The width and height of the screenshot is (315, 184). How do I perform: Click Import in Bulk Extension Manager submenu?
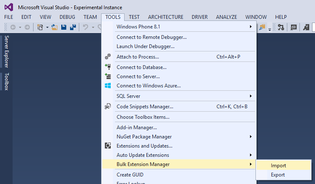point(284,165)
